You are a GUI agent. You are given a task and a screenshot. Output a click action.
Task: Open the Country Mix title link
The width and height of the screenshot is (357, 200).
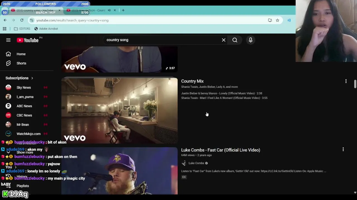[192, 81]
